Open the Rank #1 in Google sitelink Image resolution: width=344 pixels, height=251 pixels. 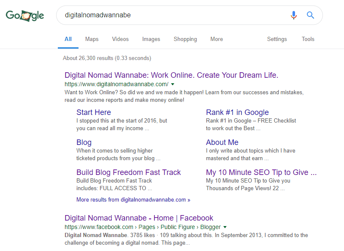tap(237, 112)
